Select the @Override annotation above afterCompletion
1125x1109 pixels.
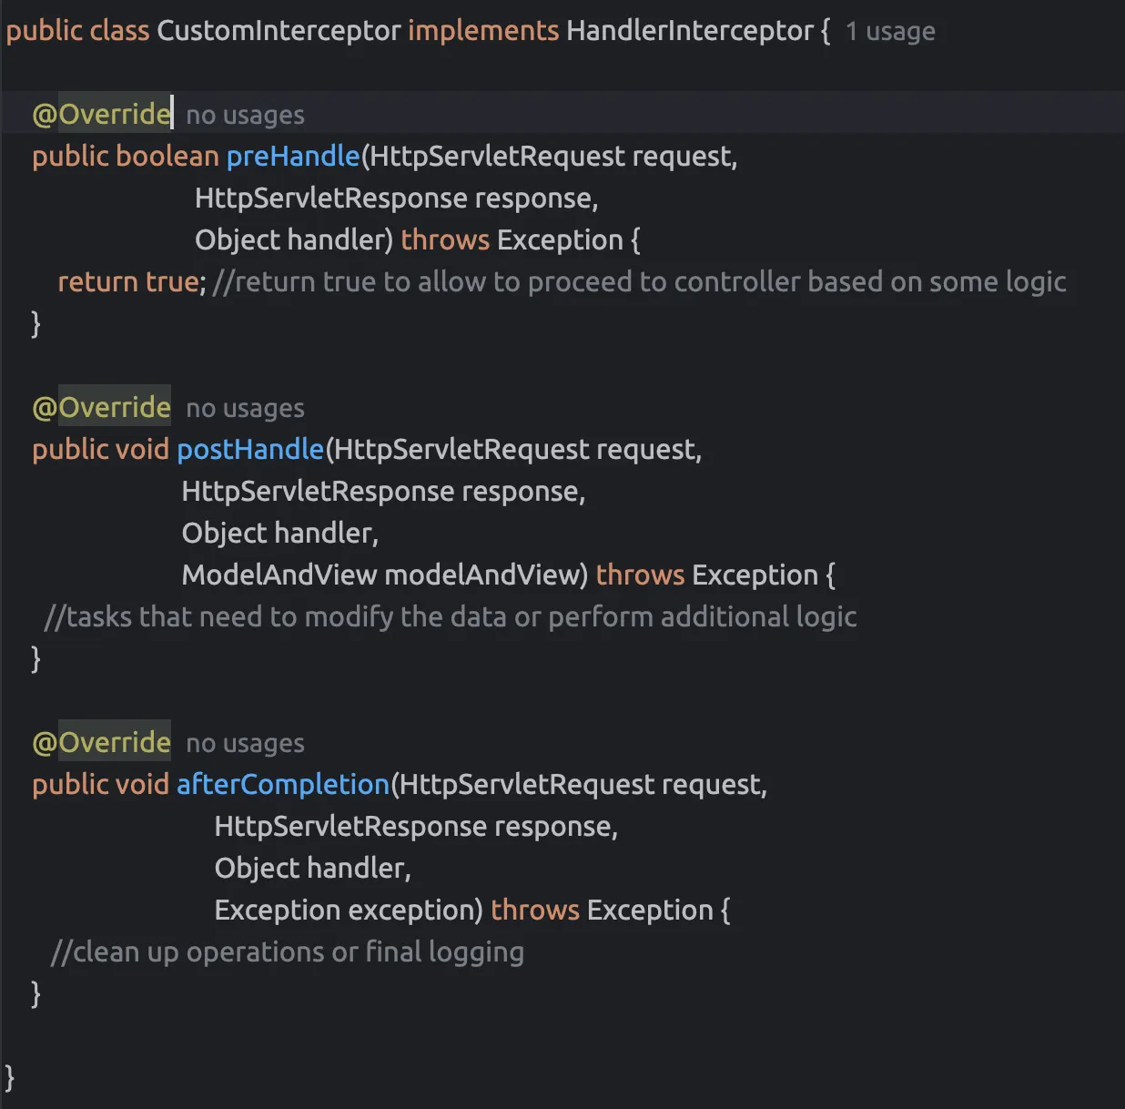pyautogui.click(x=100, y=742)
